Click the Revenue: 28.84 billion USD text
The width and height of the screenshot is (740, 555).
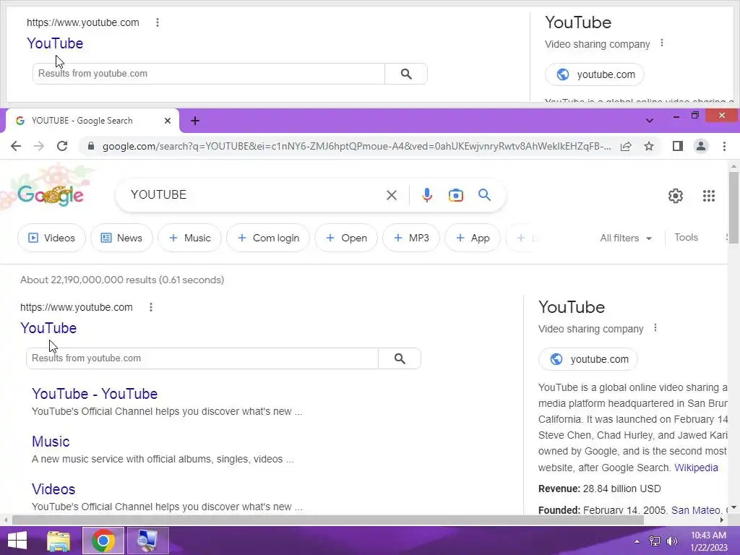click(x=599, y=489)
